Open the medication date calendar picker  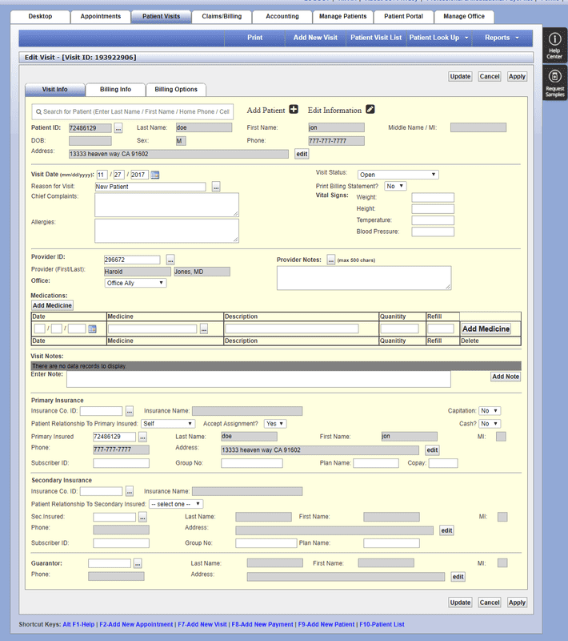92,329
